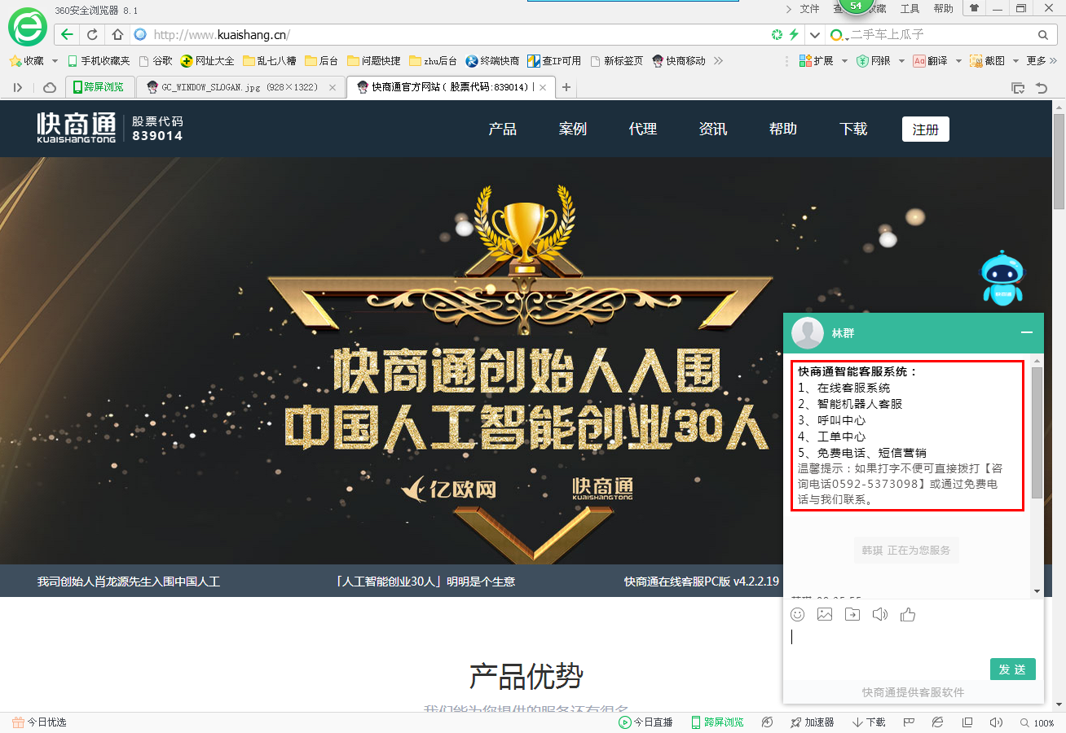Screen dimensions: 1066x733
Task: Open the 手机收藏夹 bookmark
Action: [x=99, y=61]
